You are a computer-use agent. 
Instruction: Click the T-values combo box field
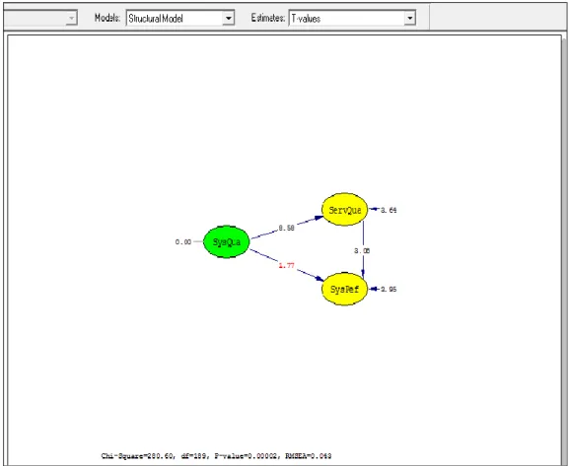point(352,18)
